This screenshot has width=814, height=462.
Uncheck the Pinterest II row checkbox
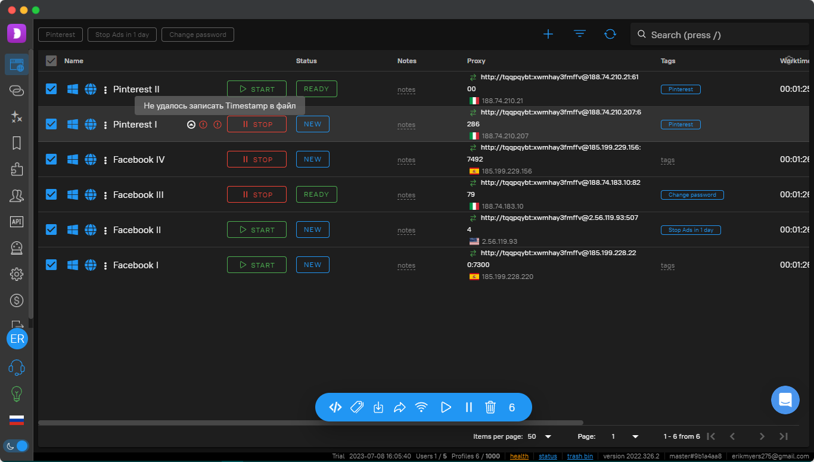click(51, 89)
